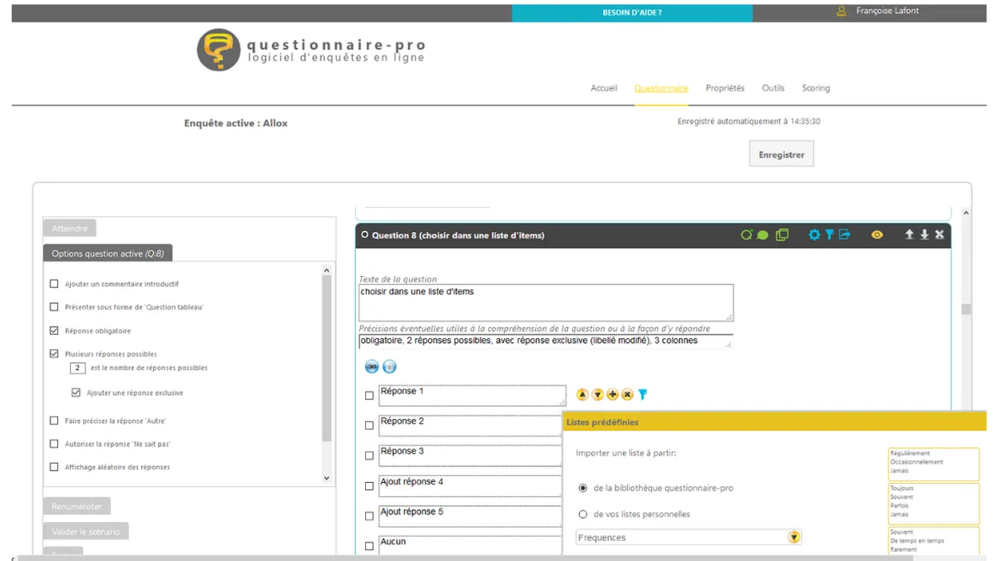Check 'Affichage aléatoire des réponses'
This screenshot has height=561, width=998.
55,468
